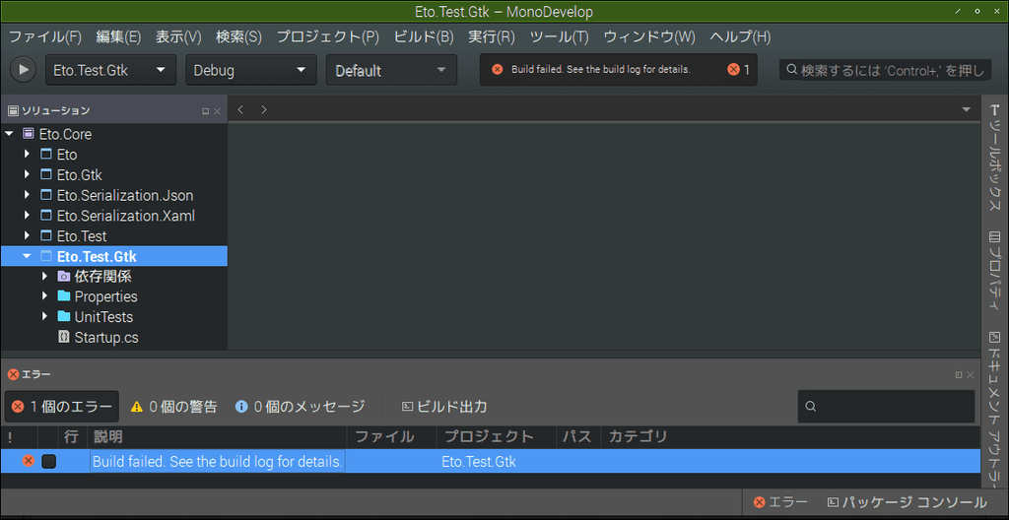Screen dimensions: 1009x520
Task: Focus the error pad search field
Action: (x=886, y=406)
